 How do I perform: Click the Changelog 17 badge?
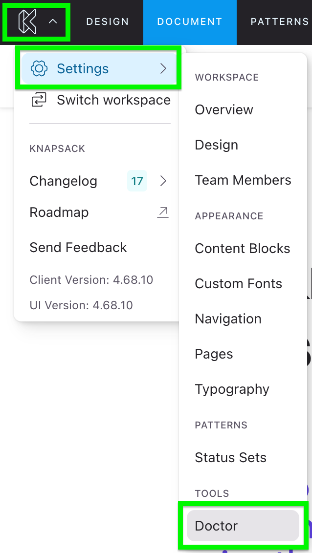coord(137,181)
